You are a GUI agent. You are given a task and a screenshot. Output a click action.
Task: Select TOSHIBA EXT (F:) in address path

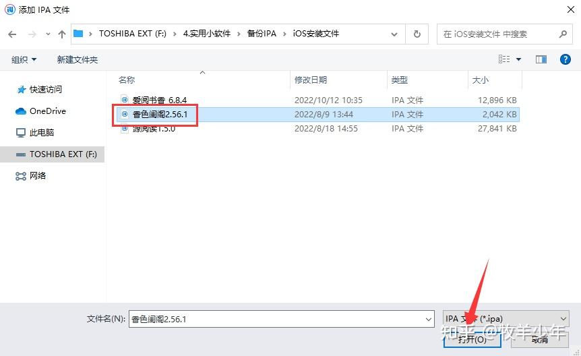click(x=132, y=34)
